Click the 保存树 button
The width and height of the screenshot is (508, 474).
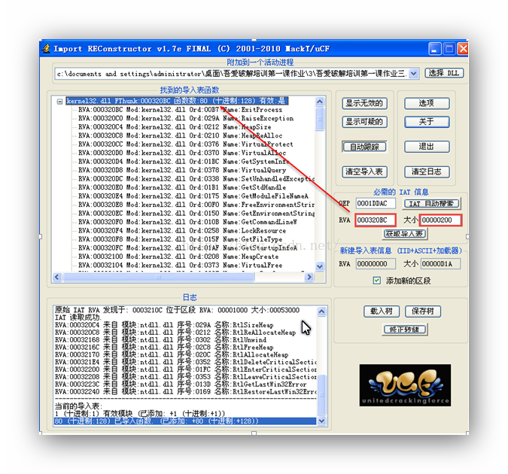click(423, 311)
